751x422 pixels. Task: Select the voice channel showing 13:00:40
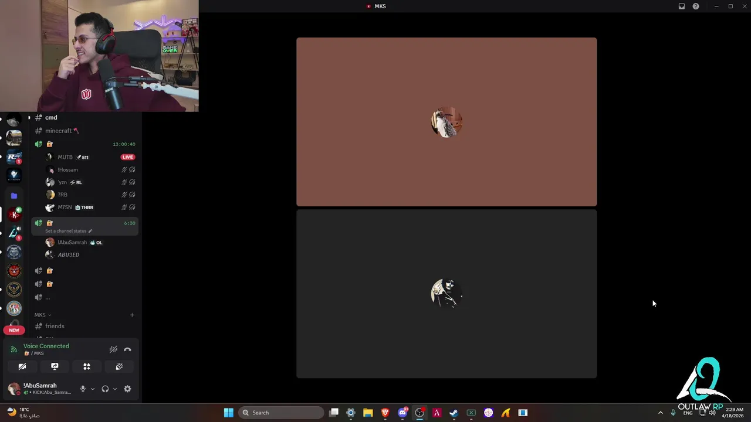[x=85, y=144]
